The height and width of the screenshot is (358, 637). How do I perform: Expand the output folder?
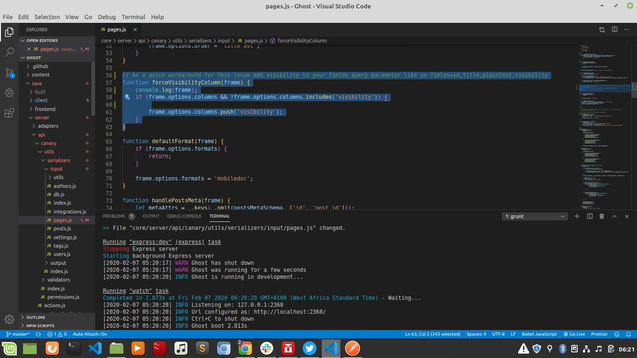click(58, 263)
